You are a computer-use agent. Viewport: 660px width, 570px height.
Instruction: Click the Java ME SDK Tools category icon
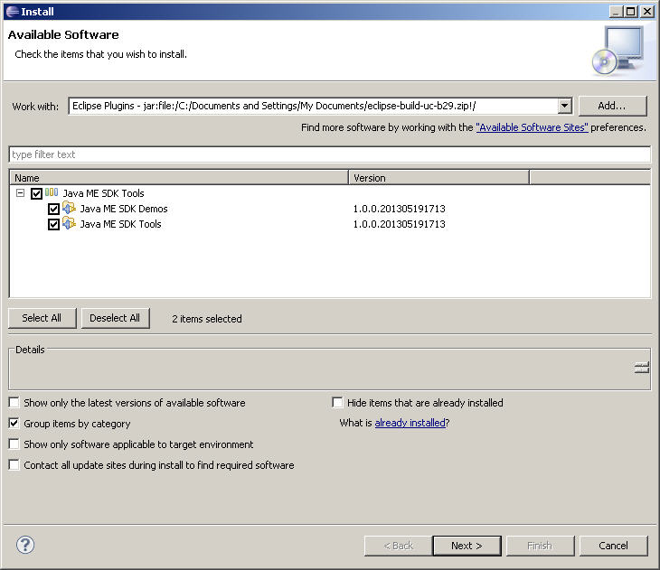pos(52,193)
